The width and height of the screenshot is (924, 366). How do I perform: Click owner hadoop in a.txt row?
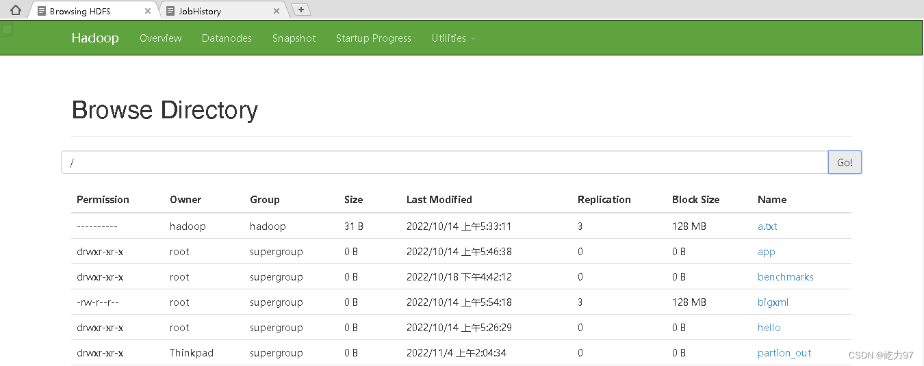(x=188, y=226)
